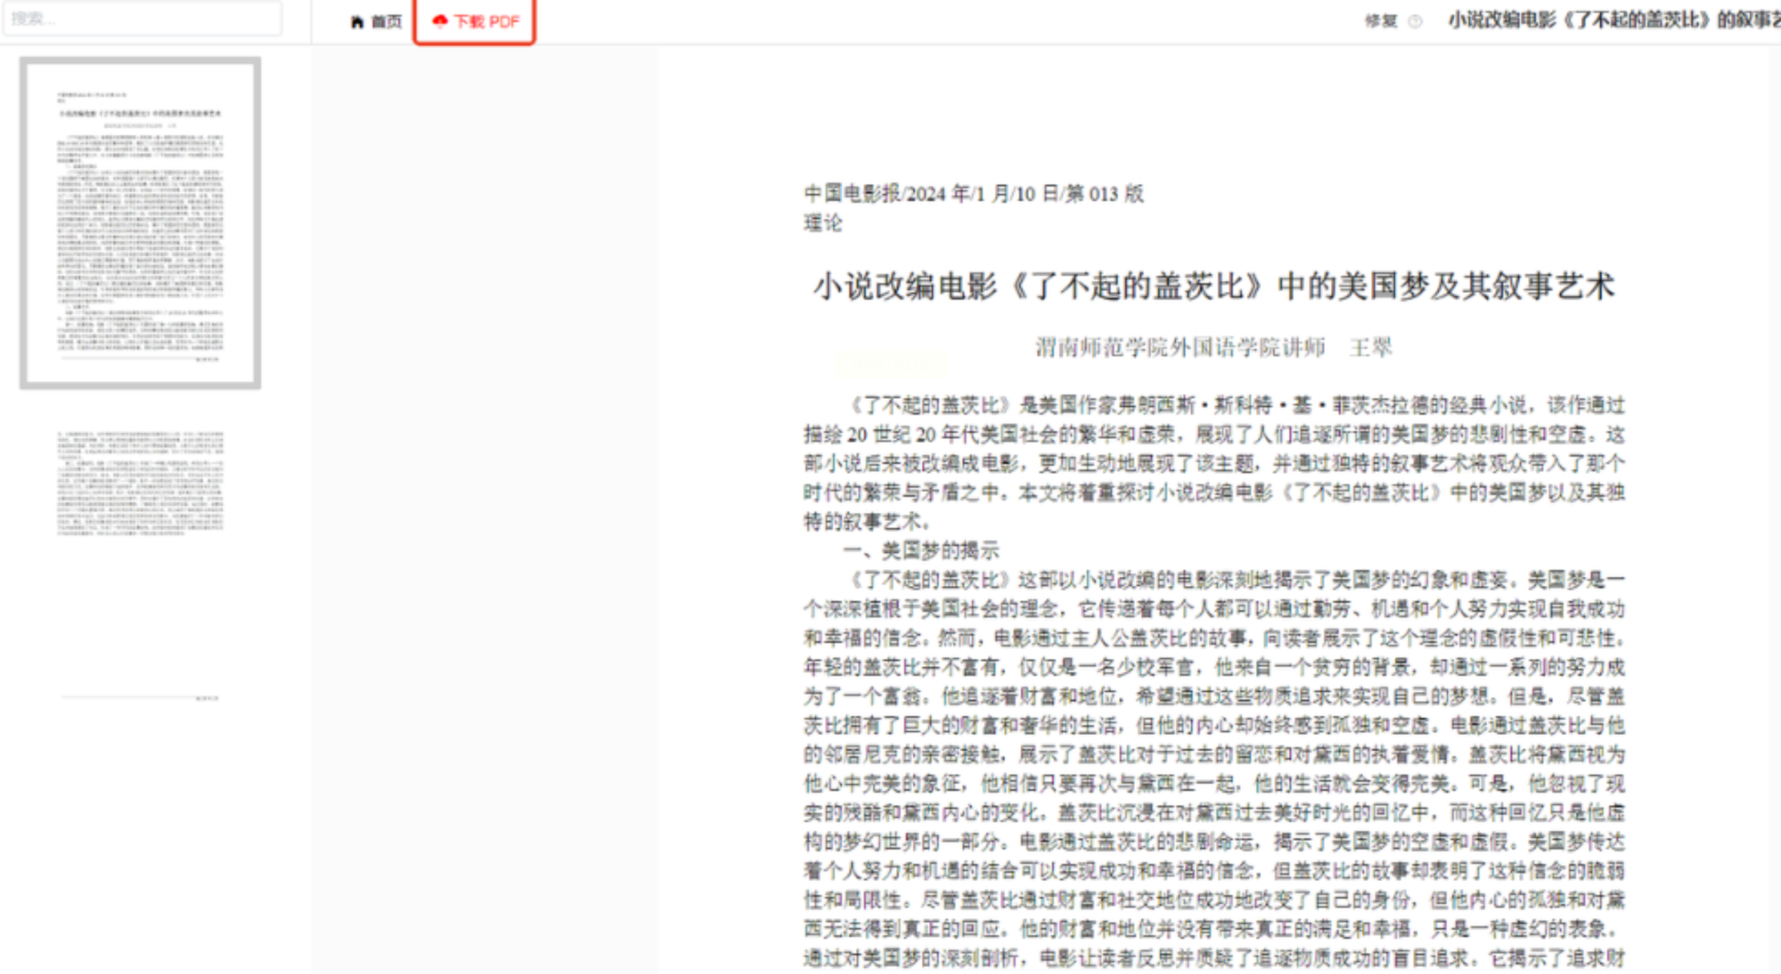
Task: Click the main article heading 《了不起的盖茨比》中的美国梦
Action: coord(1214,286)
